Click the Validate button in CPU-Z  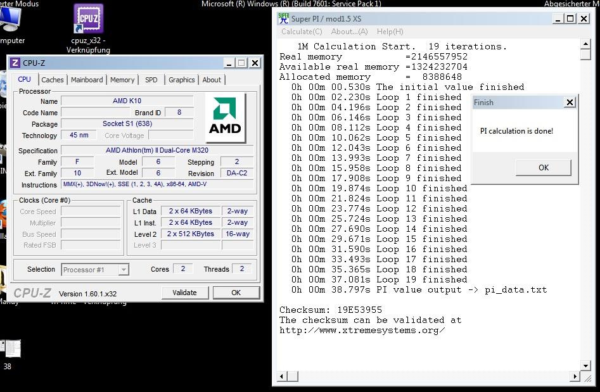tap(185, 293)
